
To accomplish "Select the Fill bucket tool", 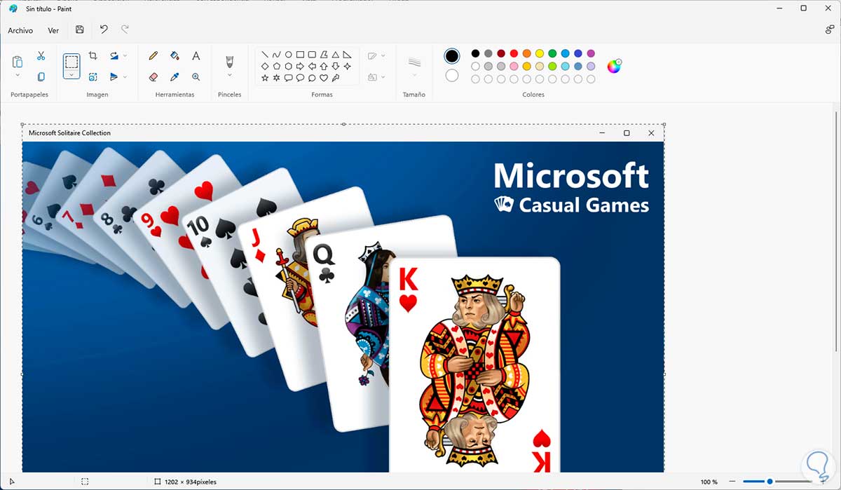I will [x=175, y=55].
